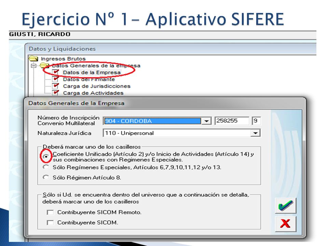The width and height of the screenshot is (328, 246).
Task: Check Contribuyente SICOM box
Action: [x=50, y=222]
